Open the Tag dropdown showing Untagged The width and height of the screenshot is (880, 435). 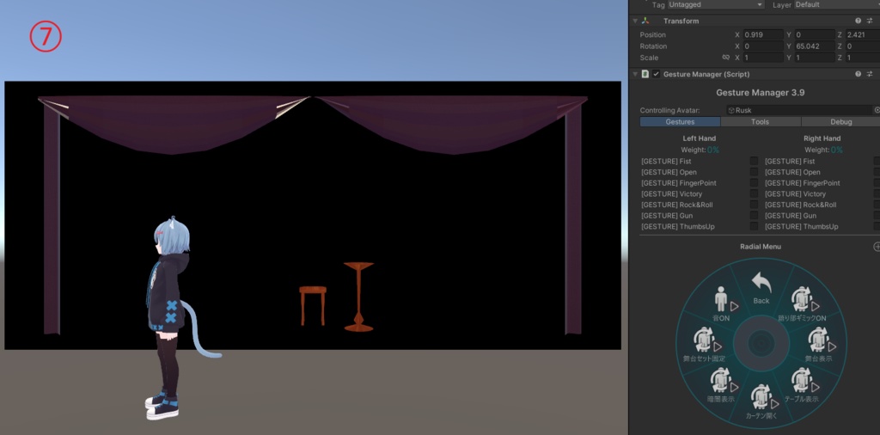pyautogui.click(x=716, y=4)
